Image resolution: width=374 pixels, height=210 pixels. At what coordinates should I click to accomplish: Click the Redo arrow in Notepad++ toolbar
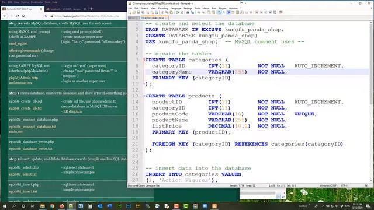point(182,12)
